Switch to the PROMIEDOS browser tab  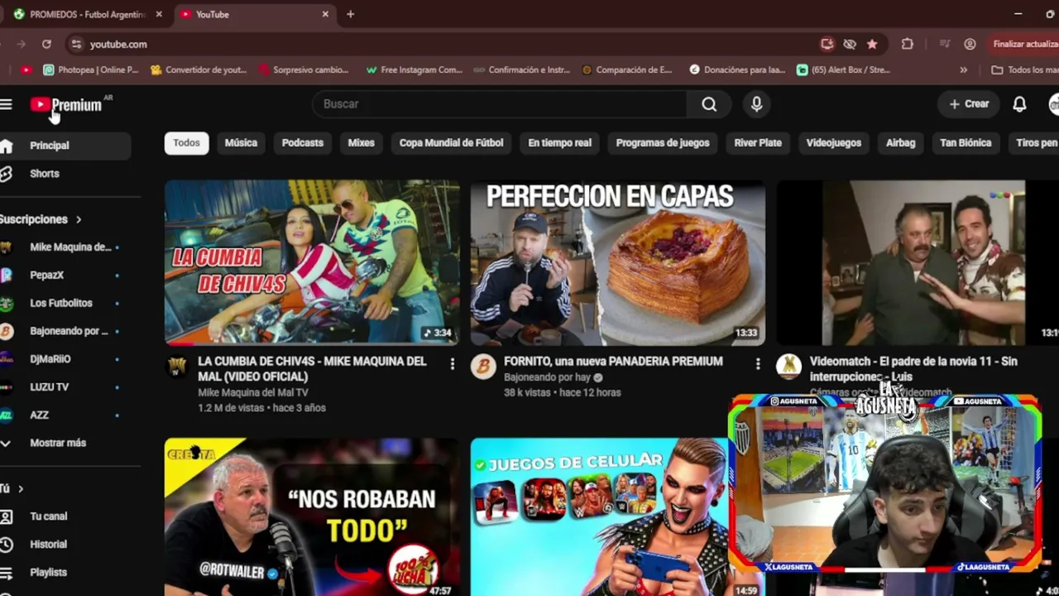pyautogui.click(x=87, y=14)
